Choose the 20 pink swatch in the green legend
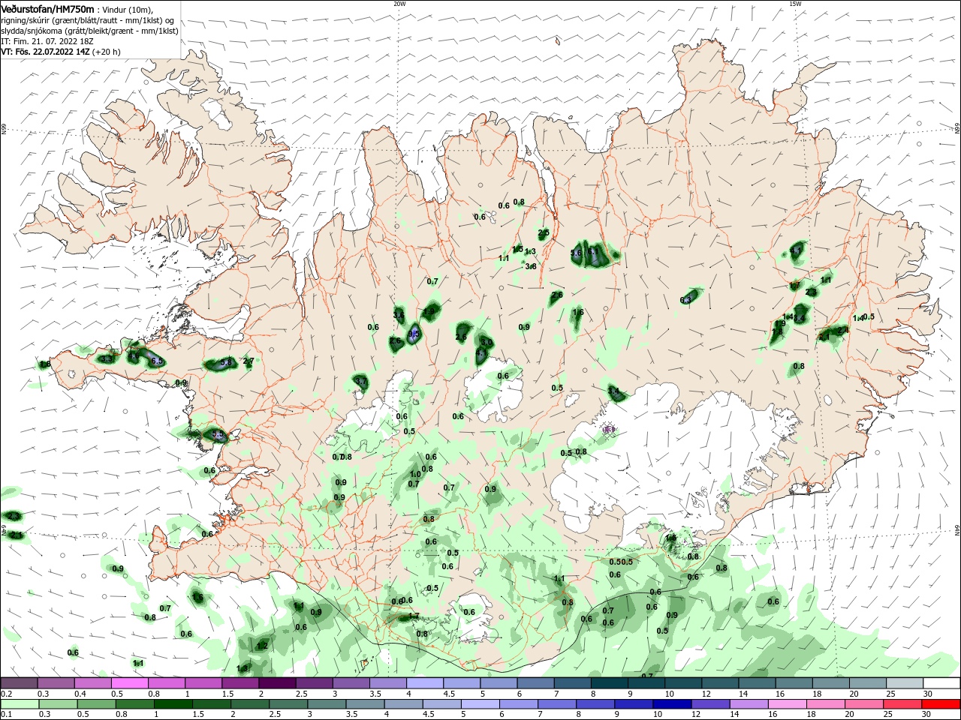Viewport: 961px width, 720px height. click(863, 704)
